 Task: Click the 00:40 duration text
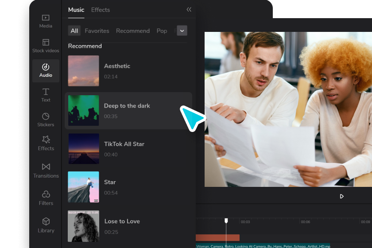(111, 155)
